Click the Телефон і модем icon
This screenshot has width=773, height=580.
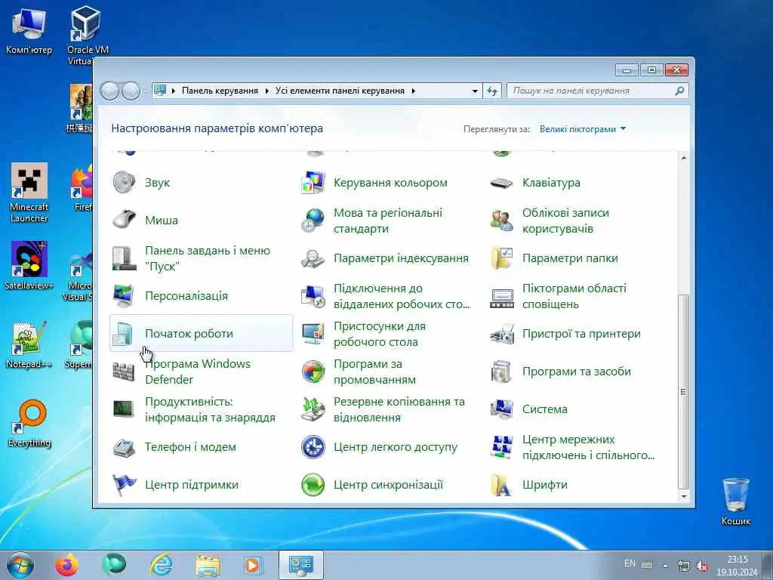click(124, 447)
